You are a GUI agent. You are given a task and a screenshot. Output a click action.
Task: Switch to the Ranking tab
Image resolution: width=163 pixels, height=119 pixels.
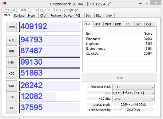click(x=19, y=15)
